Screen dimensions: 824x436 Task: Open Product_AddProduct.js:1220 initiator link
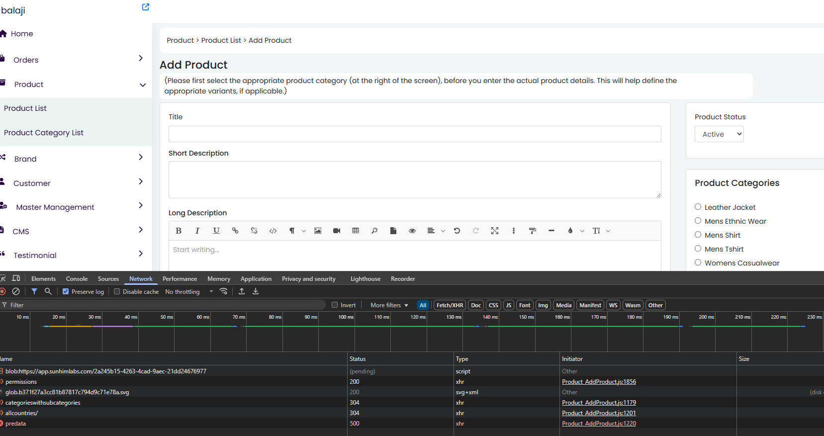click(599, 424)
